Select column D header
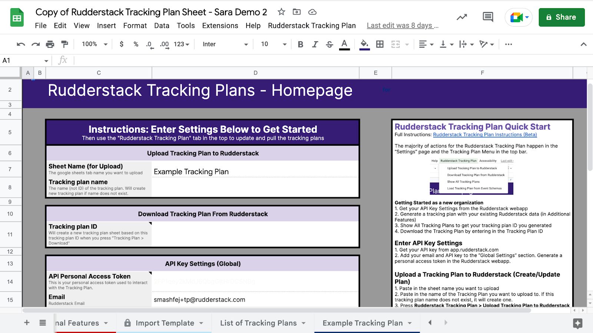Viewport: 593px width, 333px height. [255, 73]
